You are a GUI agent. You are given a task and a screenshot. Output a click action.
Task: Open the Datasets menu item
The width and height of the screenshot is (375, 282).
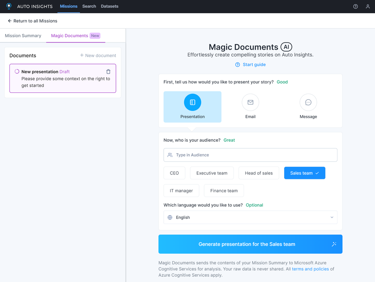(110, 6)
